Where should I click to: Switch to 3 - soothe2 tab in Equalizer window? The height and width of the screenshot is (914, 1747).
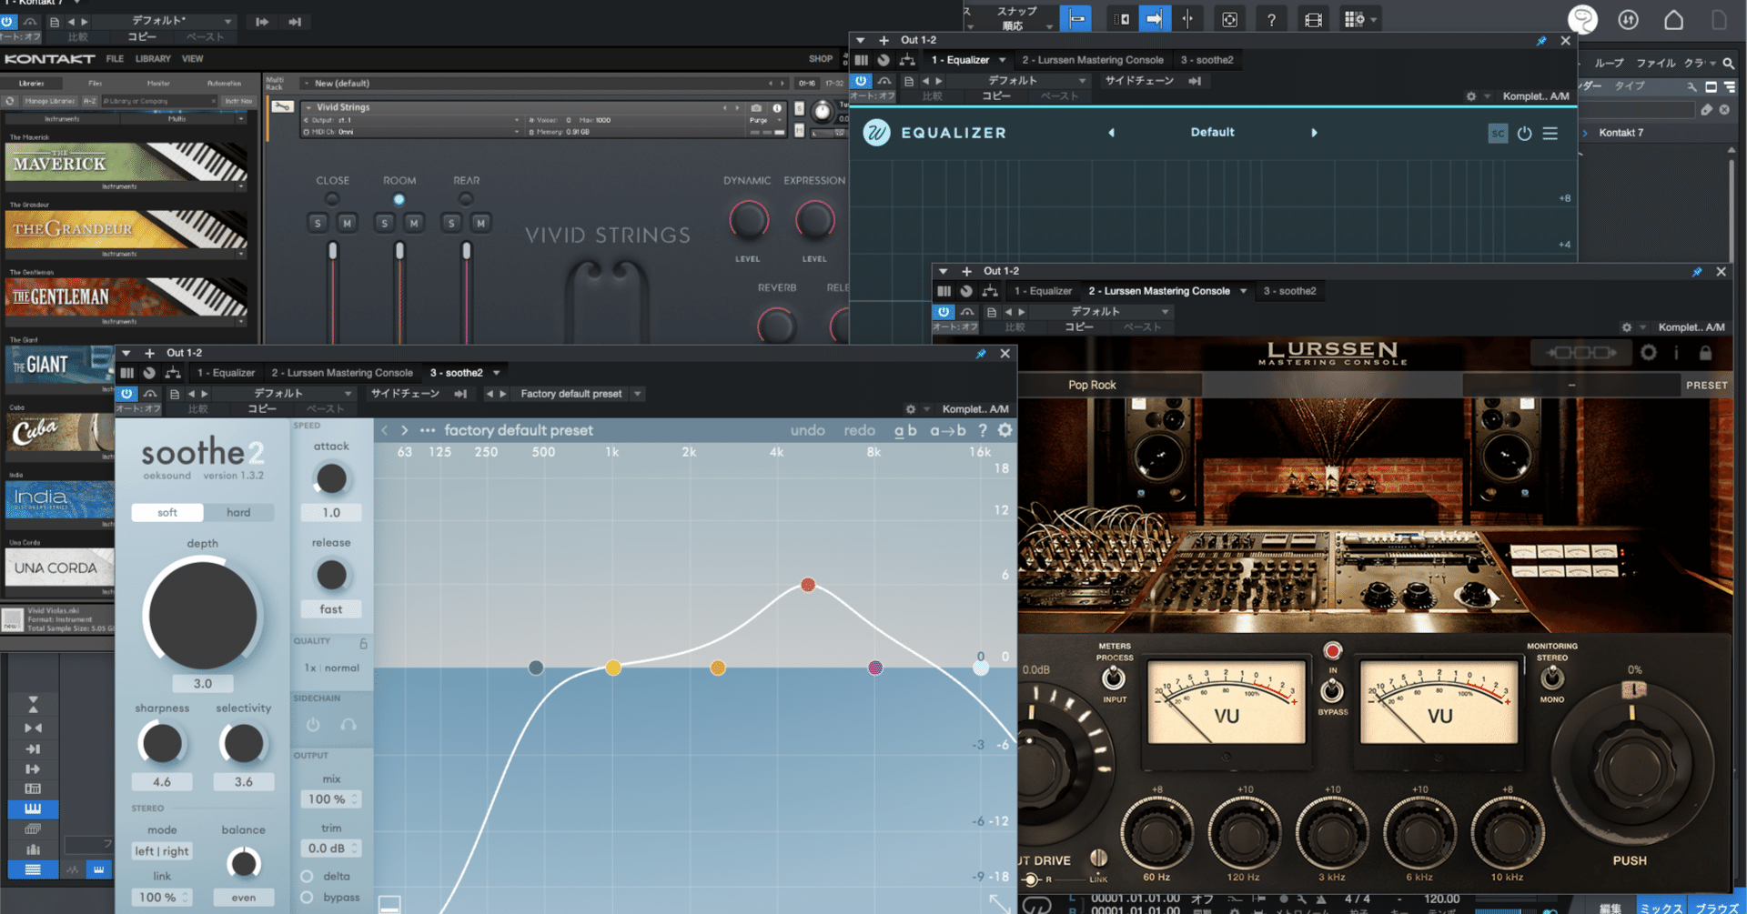[1207, 60]
